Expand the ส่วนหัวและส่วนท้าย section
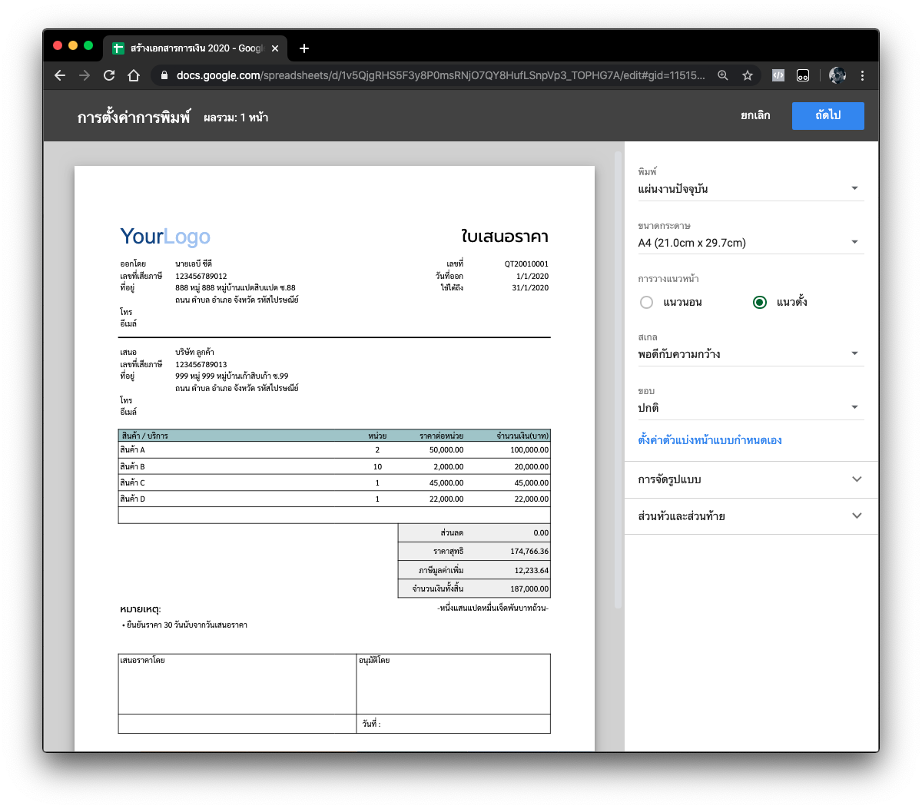The height and width of the screenshot is (809, 922). point(751,516)
